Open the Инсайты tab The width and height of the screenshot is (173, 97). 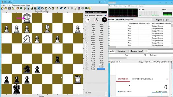(122, 51)
